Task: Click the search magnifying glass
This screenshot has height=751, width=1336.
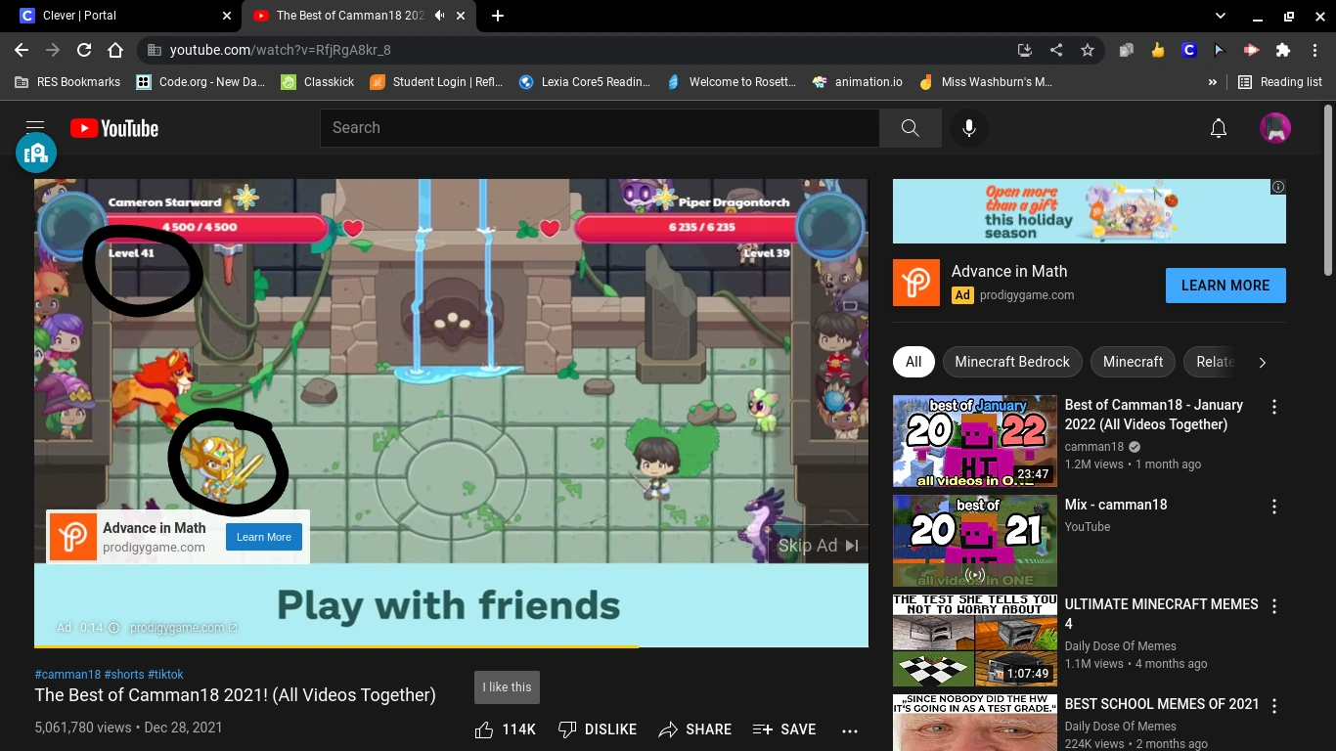Action: tap(909, 127)
